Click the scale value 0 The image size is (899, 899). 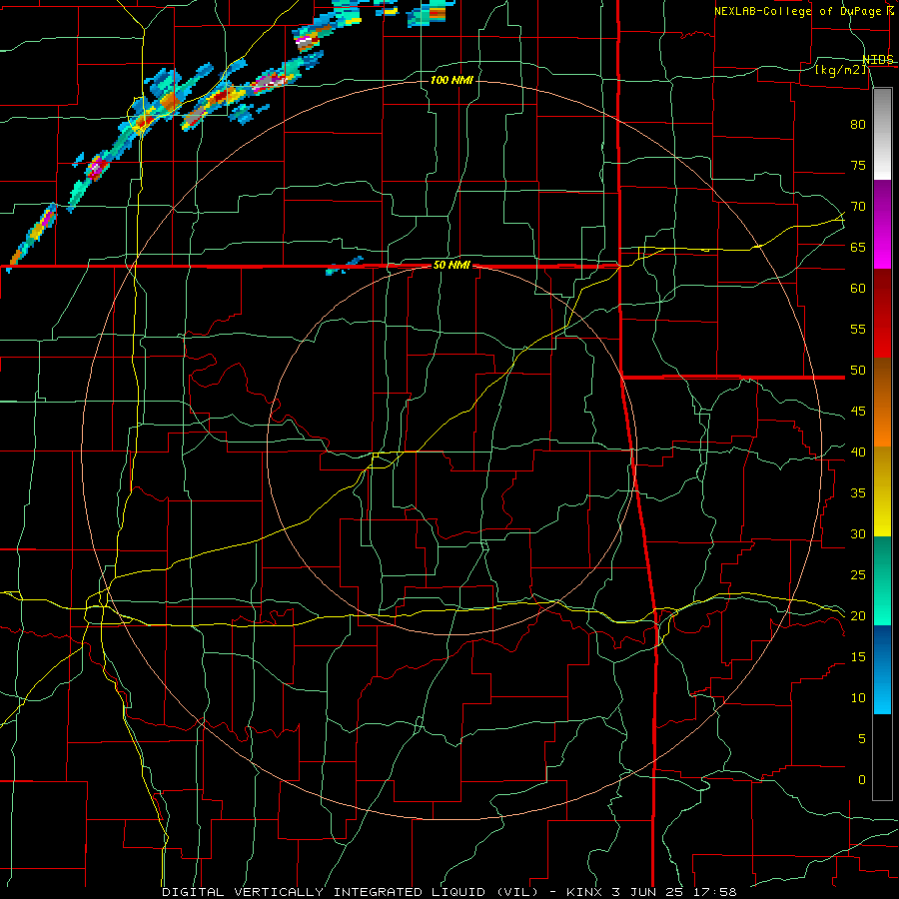click(x=862, y=780)
